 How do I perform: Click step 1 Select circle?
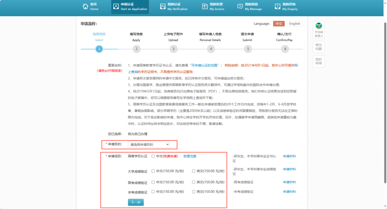(99, 49)
